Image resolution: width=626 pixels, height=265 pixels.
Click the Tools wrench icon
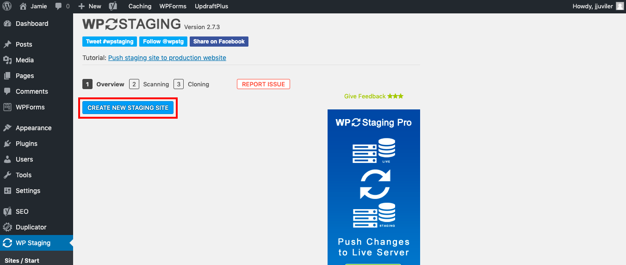(7, 175)
